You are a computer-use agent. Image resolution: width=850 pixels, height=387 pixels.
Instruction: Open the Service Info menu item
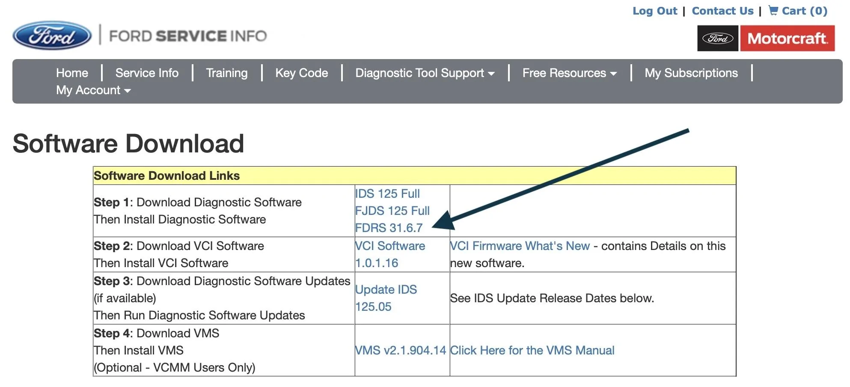point(146,73)
